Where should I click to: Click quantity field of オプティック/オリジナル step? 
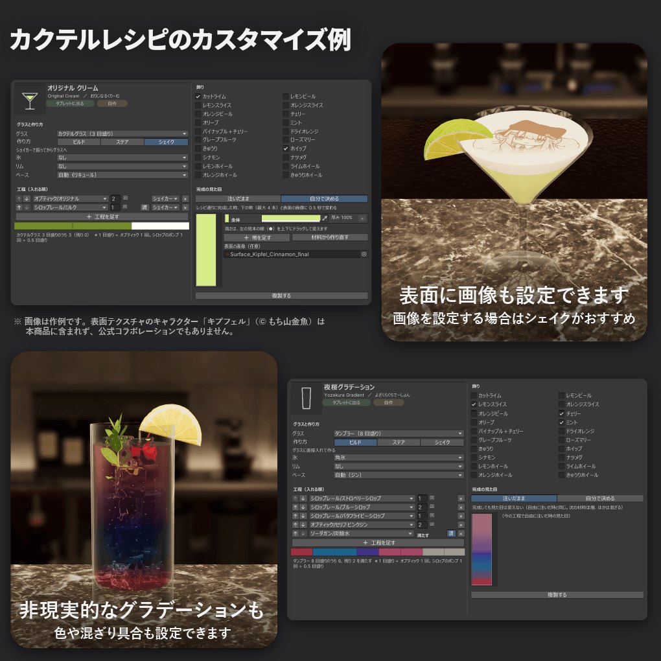tap(115, 198)
